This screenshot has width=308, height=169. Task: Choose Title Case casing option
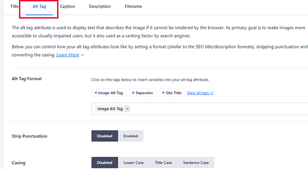[x=163, y=163]
